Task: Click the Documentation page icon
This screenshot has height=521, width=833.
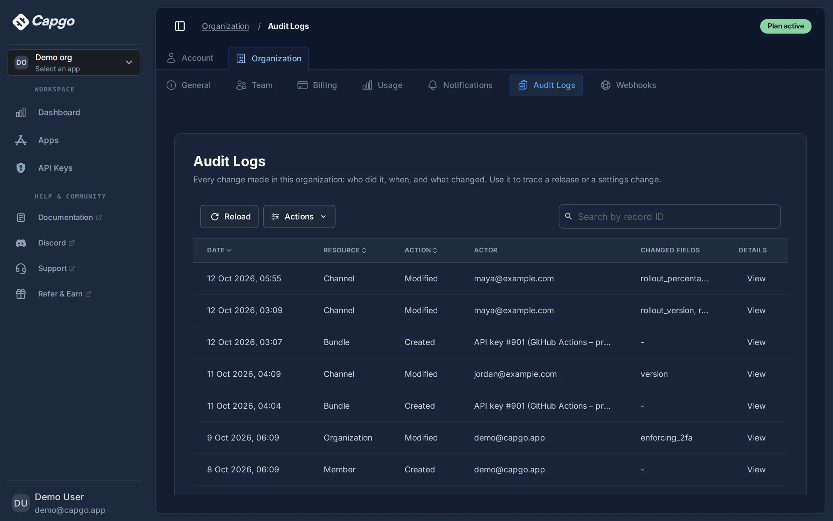Action: tap(21, 218)
